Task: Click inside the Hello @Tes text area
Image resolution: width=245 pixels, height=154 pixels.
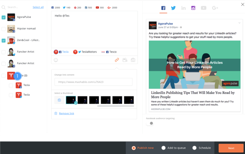Action: tap(94, 29)
